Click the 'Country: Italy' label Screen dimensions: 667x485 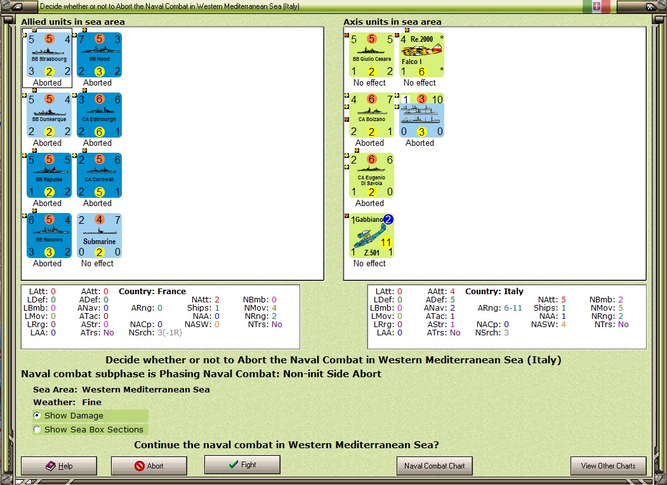[494, 291]
